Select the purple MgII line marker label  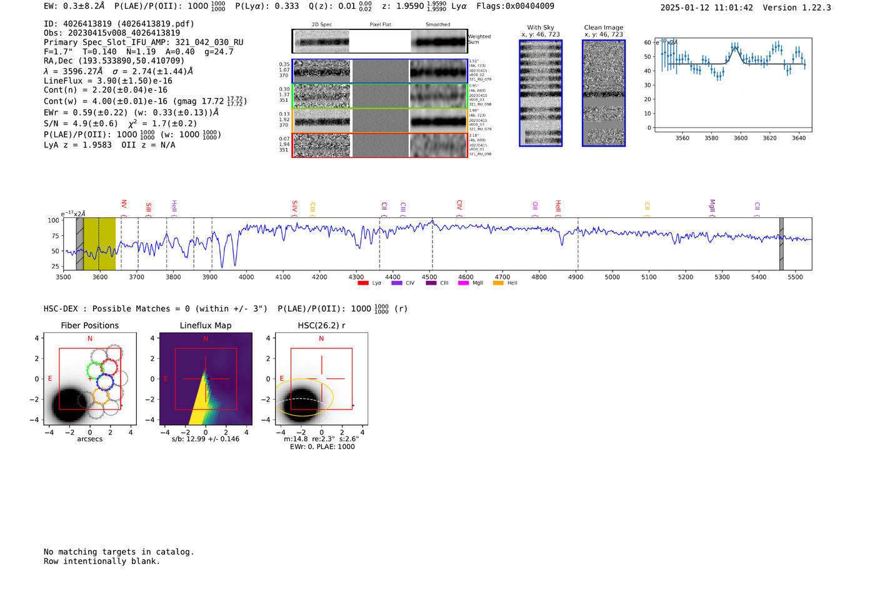(712, 206)
